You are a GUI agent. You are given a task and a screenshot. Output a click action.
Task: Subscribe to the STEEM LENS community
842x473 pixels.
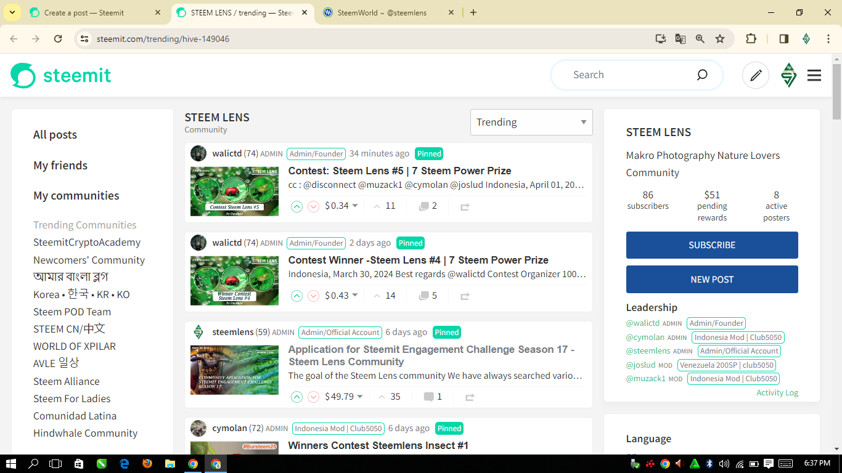[x=712, y=245]
